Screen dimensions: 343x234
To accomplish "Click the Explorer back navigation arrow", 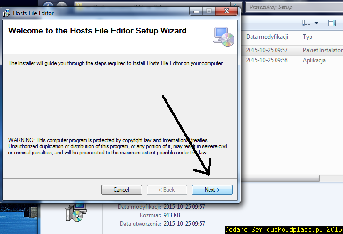I will coord(48,5).
